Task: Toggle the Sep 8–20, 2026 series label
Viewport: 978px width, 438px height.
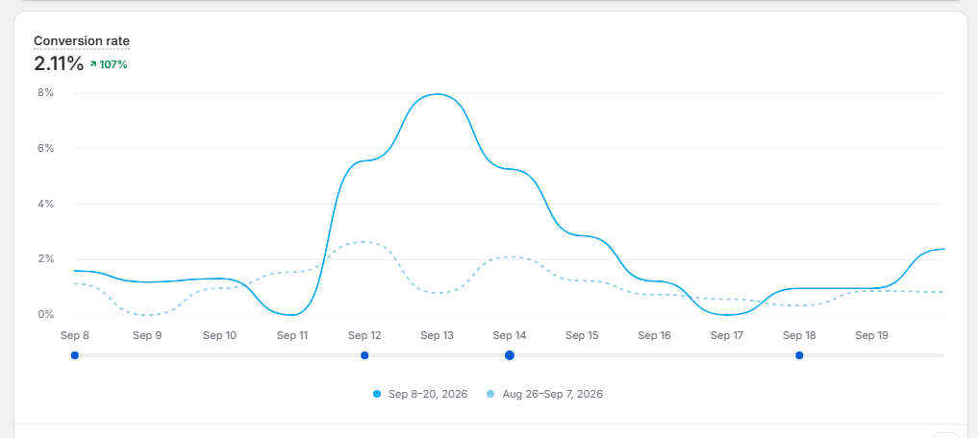Action: (427, 394)
